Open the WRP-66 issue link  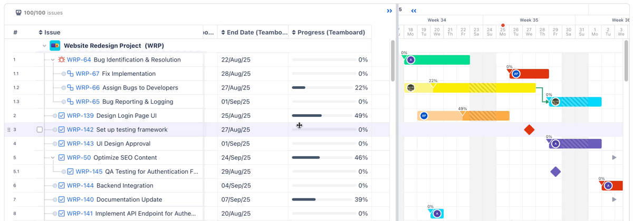[88, 88]
